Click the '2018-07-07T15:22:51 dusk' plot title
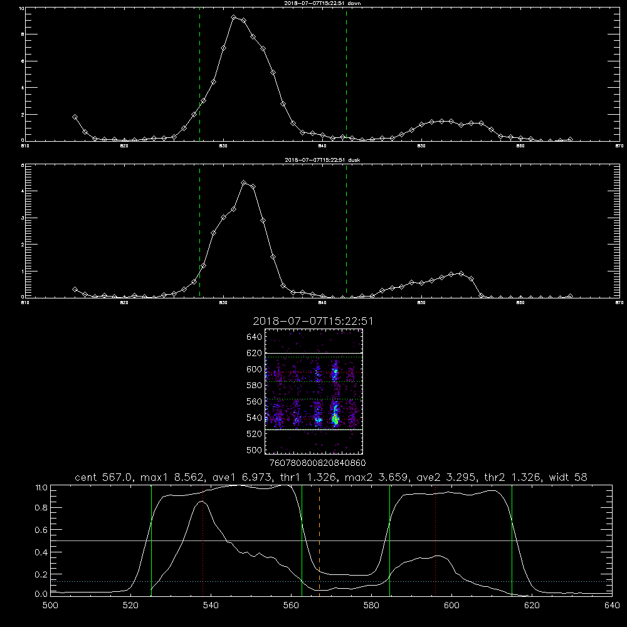The height and width of the screenshot is (627, 627). tap(322, 160)
